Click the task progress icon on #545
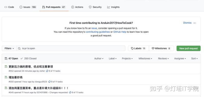Image resolution: width=204 pixels, height=97 pixels. [x=70, y=92]
